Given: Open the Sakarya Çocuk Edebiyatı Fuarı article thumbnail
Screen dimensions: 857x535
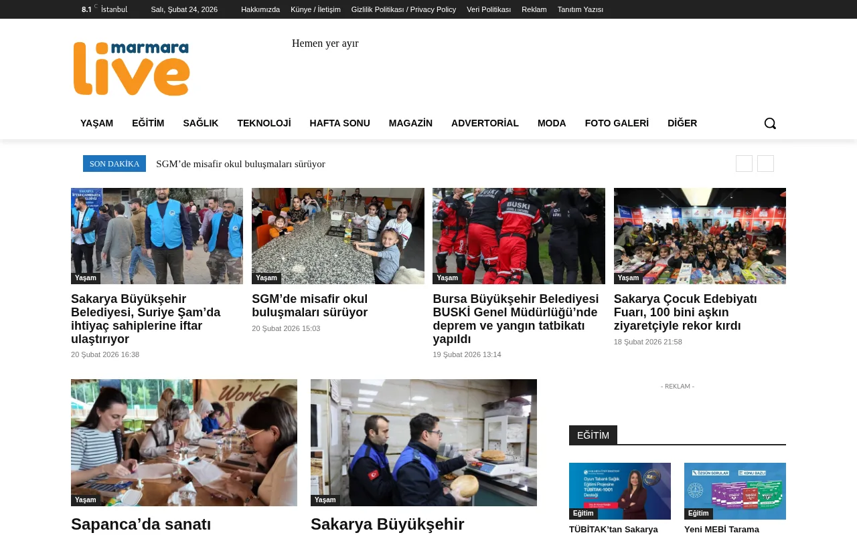Looking at the screenshot, I should point(700,235).
